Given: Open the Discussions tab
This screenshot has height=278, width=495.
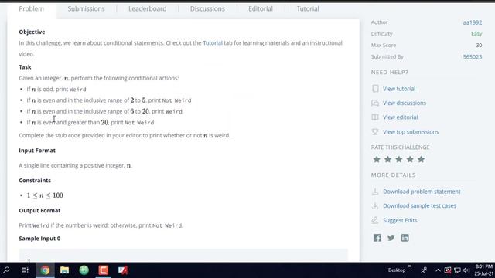Looking at the screenshot, I should click(207, 8).
